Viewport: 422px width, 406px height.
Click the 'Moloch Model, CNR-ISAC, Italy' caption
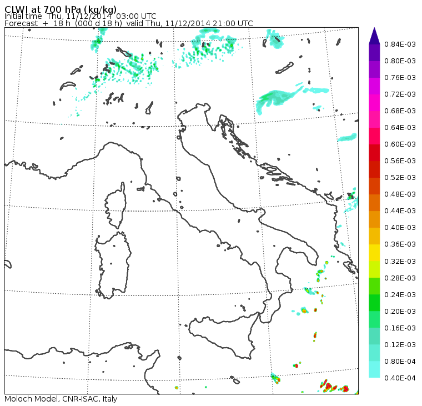[61, 399]
